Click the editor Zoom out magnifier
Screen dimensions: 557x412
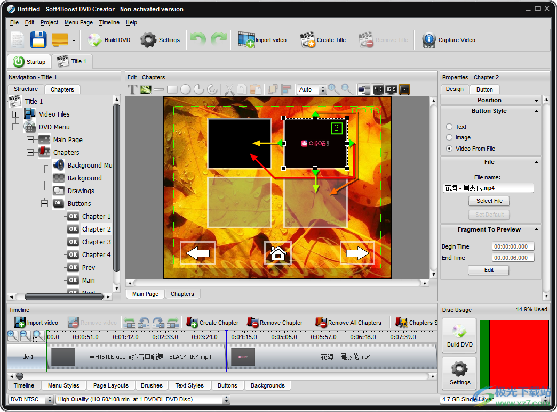(347, 89)
